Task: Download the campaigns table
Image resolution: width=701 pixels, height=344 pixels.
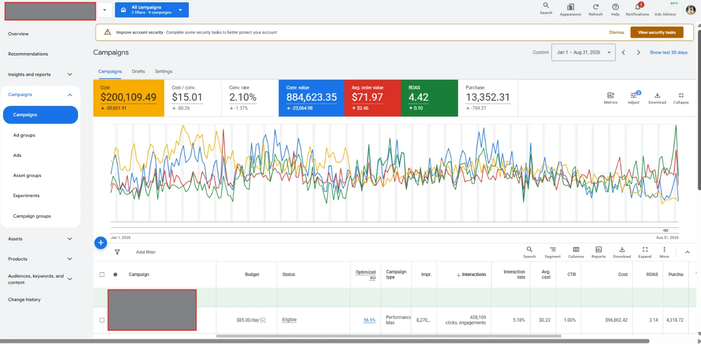Action: [622, 252]
